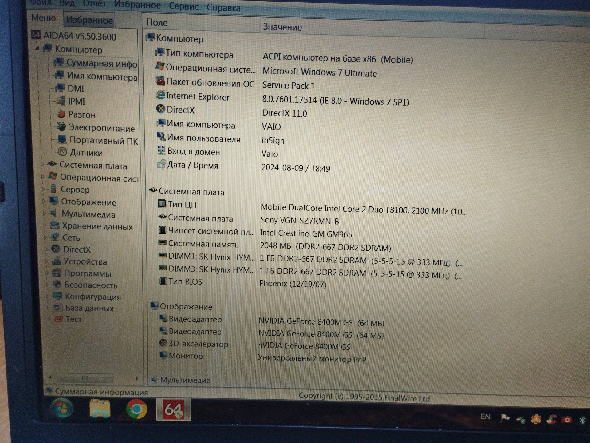Viewport: 590px width, 443px height.
Task: Click the Сервер tree icon
Action: pyautogui.click(x=53, y=188)
